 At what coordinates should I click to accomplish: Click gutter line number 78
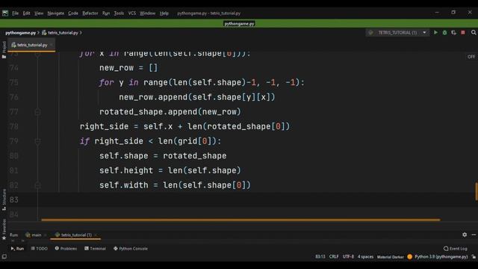click(13, 126)
